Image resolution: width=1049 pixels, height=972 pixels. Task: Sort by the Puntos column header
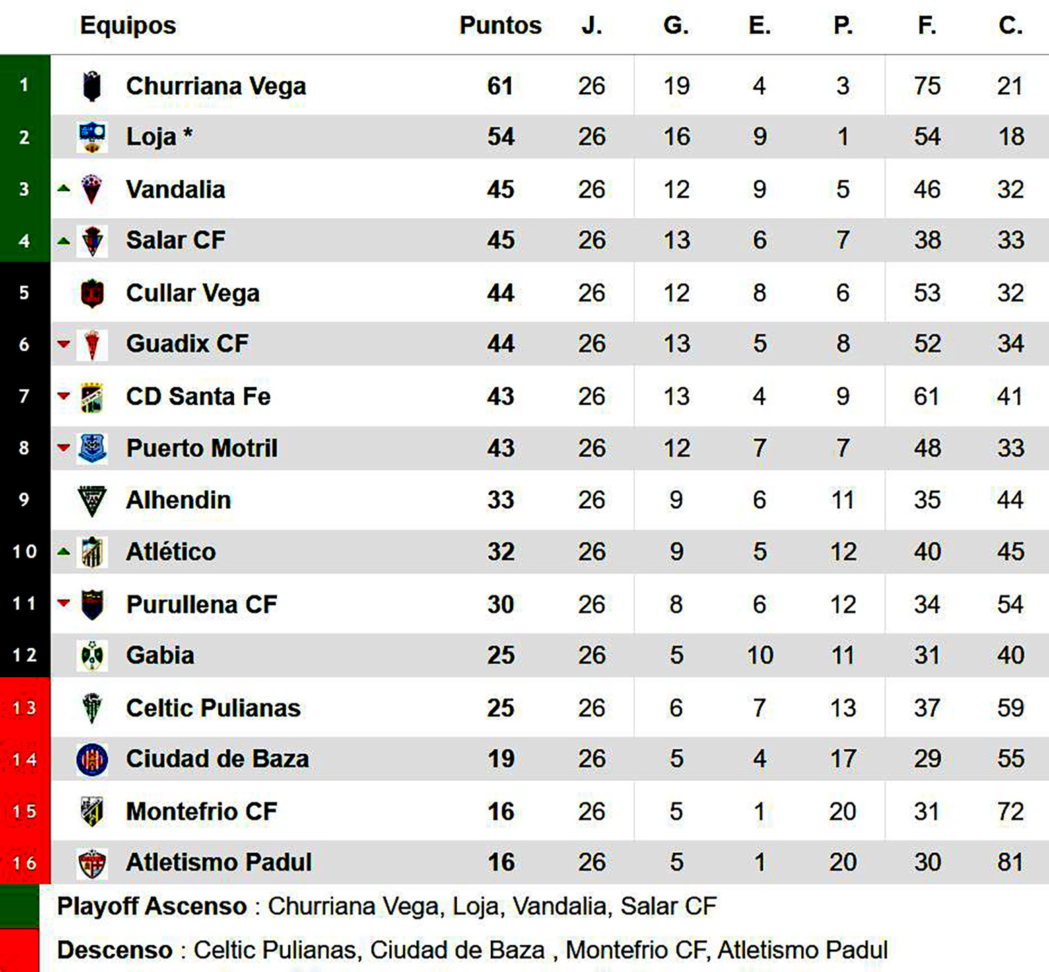500,26
